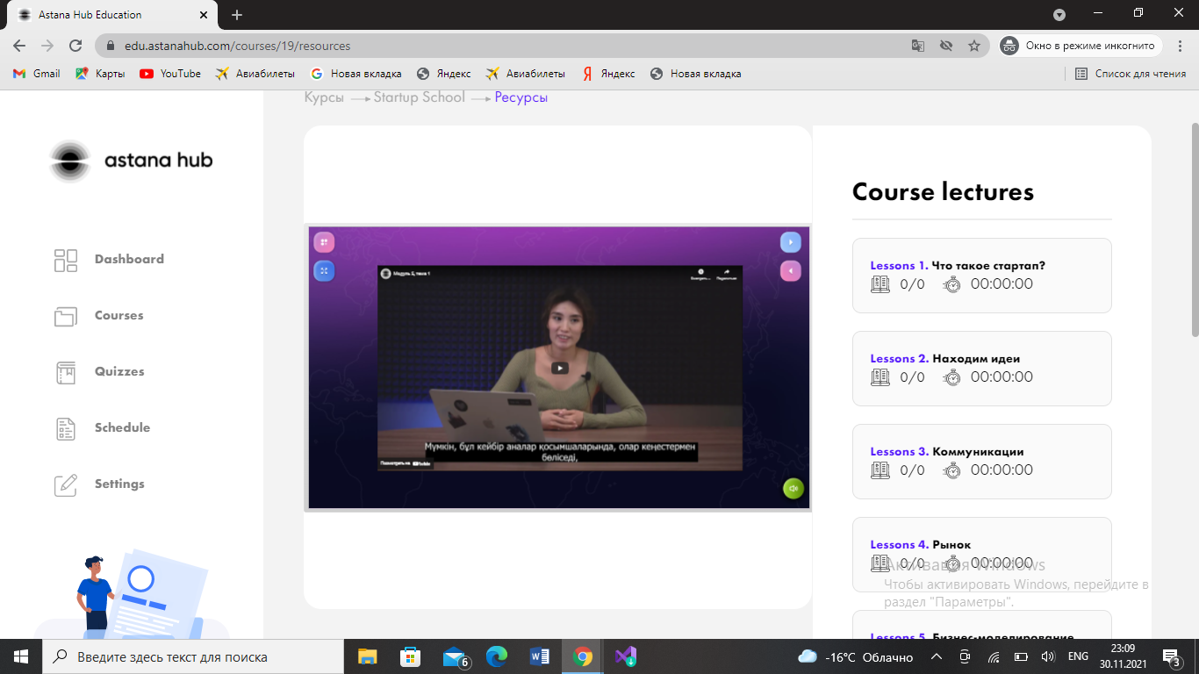The height and width of the screenshot is (674, 1199).
Task: Toggle the green sound button on the video
Action: (x=793, y=489)
